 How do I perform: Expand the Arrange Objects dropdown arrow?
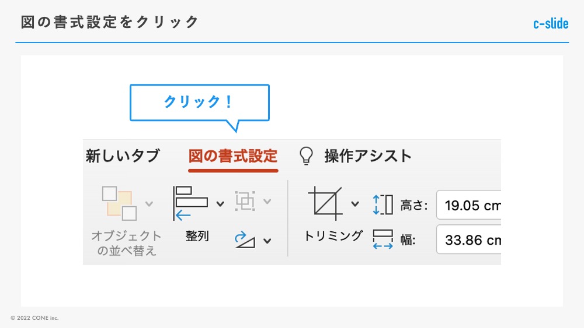pos(149,203)
